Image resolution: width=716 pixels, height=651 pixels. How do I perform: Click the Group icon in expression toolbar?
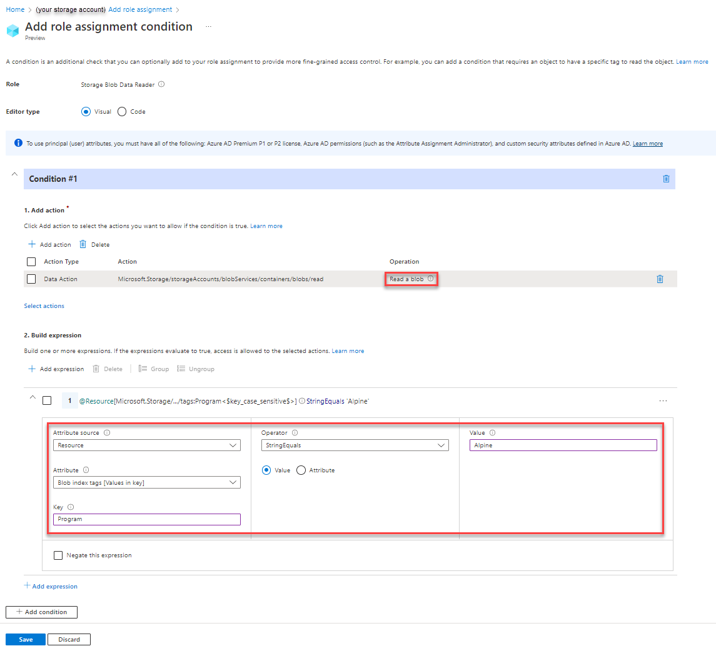coord(142,369)
